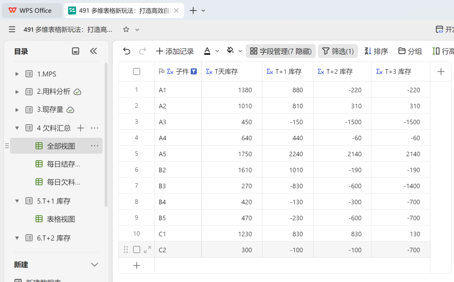Click the 分组 group button

tap(410, 51)
